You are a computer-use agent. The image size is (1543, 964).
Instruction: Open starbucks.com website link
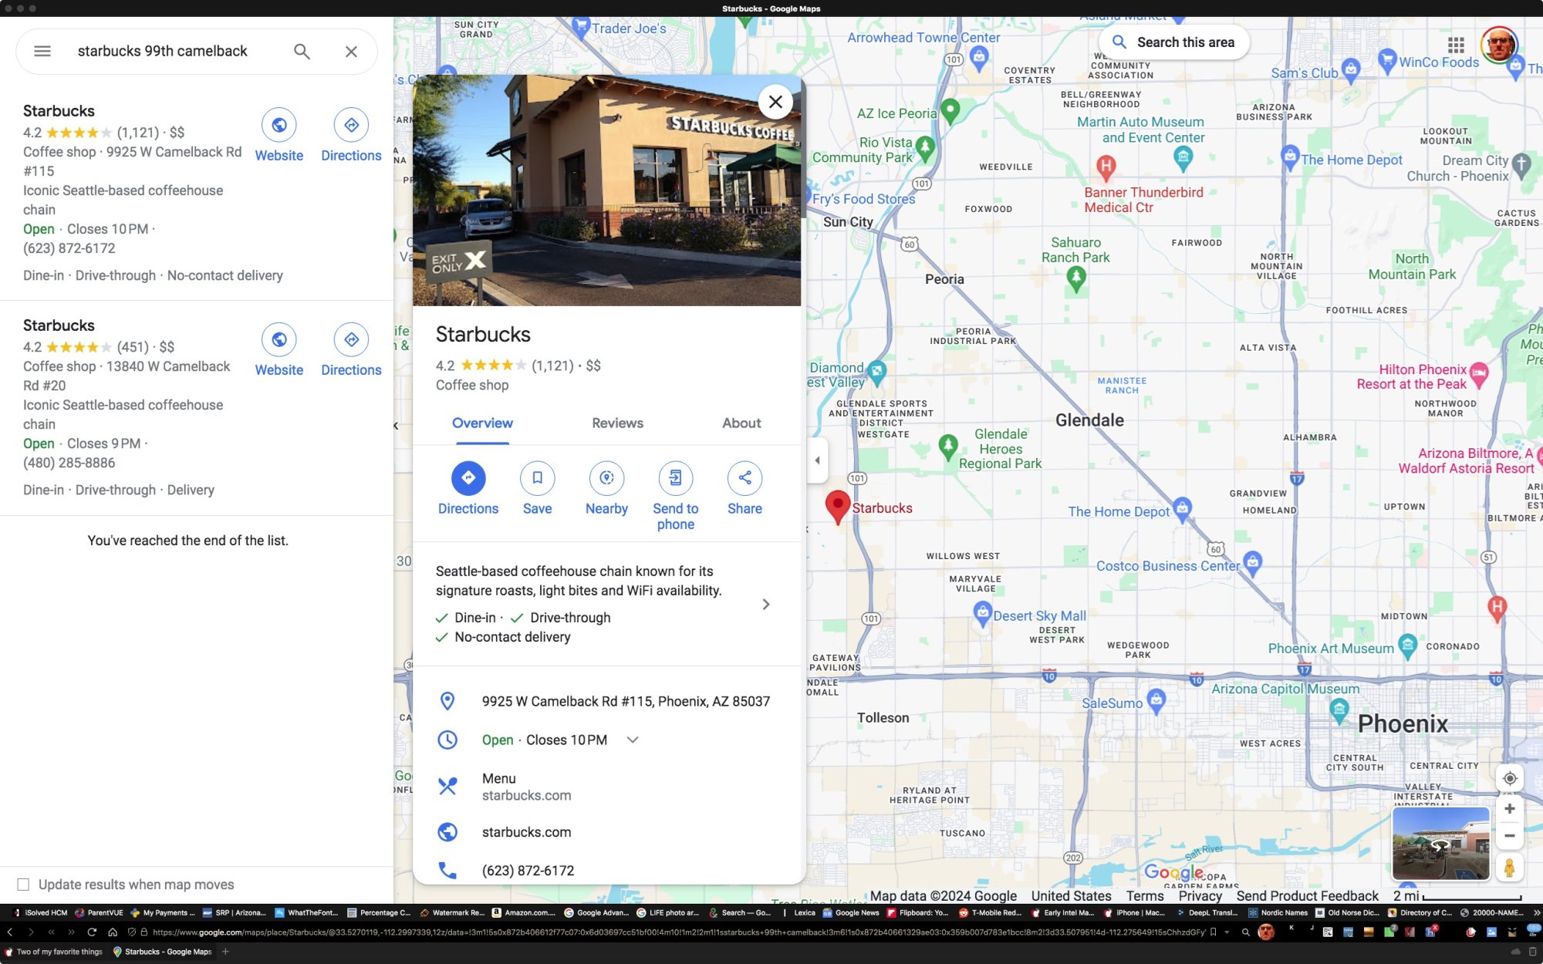point(526,832)
